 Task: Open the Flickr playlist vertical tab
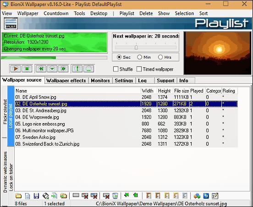(5, 112)
